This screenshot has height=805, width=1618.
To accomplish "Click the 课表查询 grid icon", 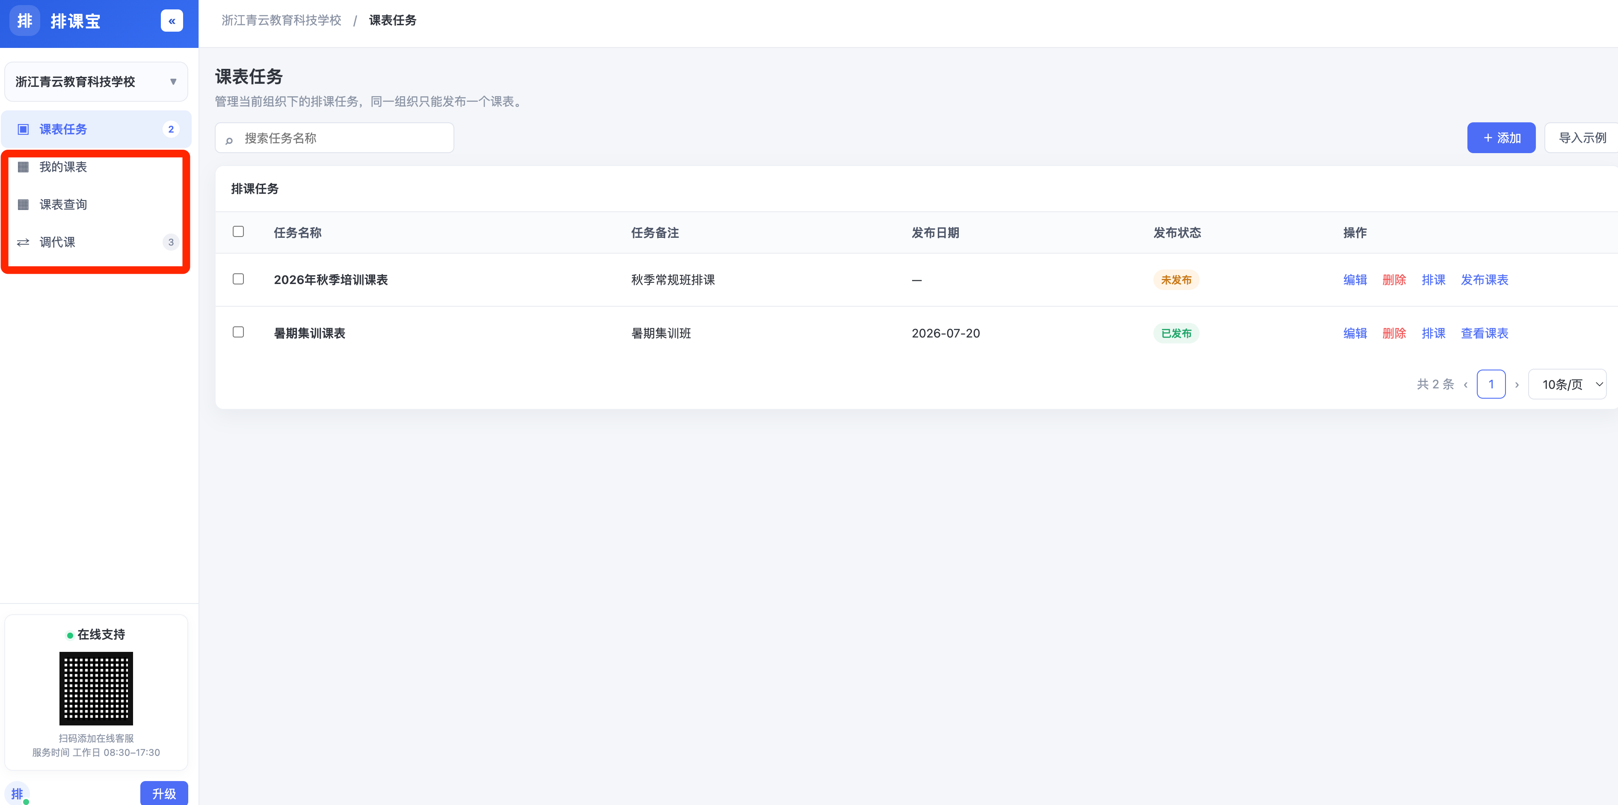I will [x=23, y=205].
